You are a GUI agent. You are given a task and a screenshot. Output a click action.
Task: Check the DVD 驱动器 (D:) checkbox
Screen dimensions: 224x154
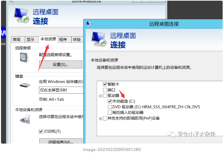110,107
